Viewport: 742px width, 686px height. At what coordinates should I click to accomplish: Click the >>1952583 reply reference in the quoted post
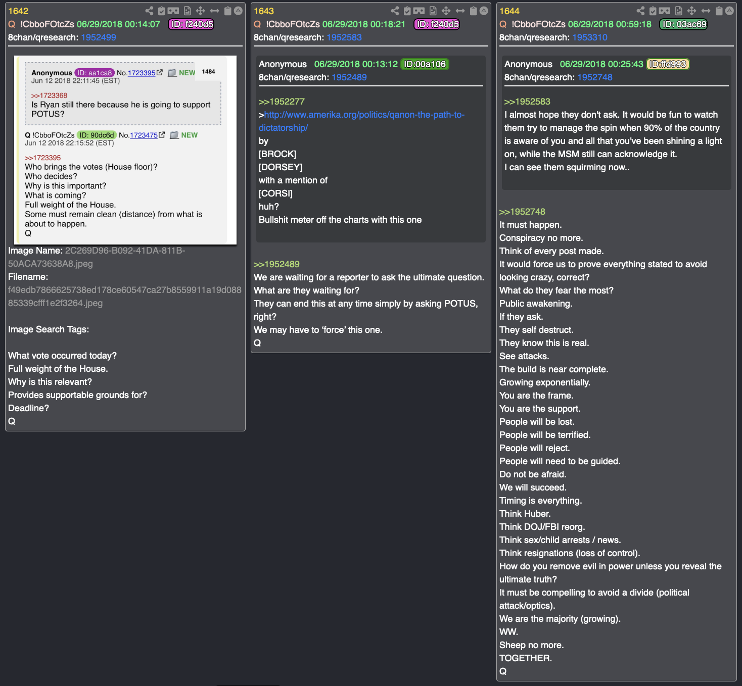point(527,102)
